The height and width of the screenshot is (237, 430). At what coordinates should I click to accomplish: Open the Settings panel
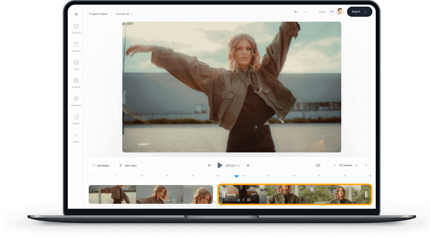(76, 29)
